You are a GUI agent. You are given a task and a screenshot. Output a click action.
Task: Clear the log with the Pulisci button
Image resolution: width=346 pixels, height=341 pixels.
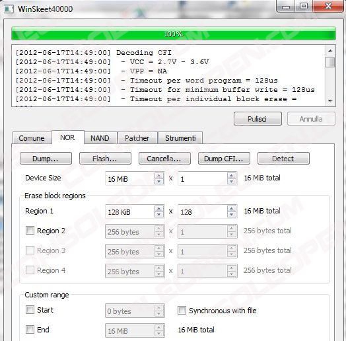[x=258, y=119]
